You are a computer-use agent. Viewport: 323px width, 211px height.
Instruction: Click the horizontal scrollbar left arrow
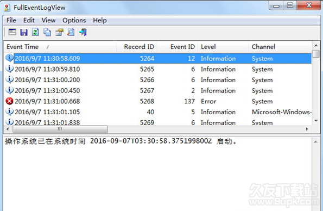pyautogui.click(x=8, y=129)
